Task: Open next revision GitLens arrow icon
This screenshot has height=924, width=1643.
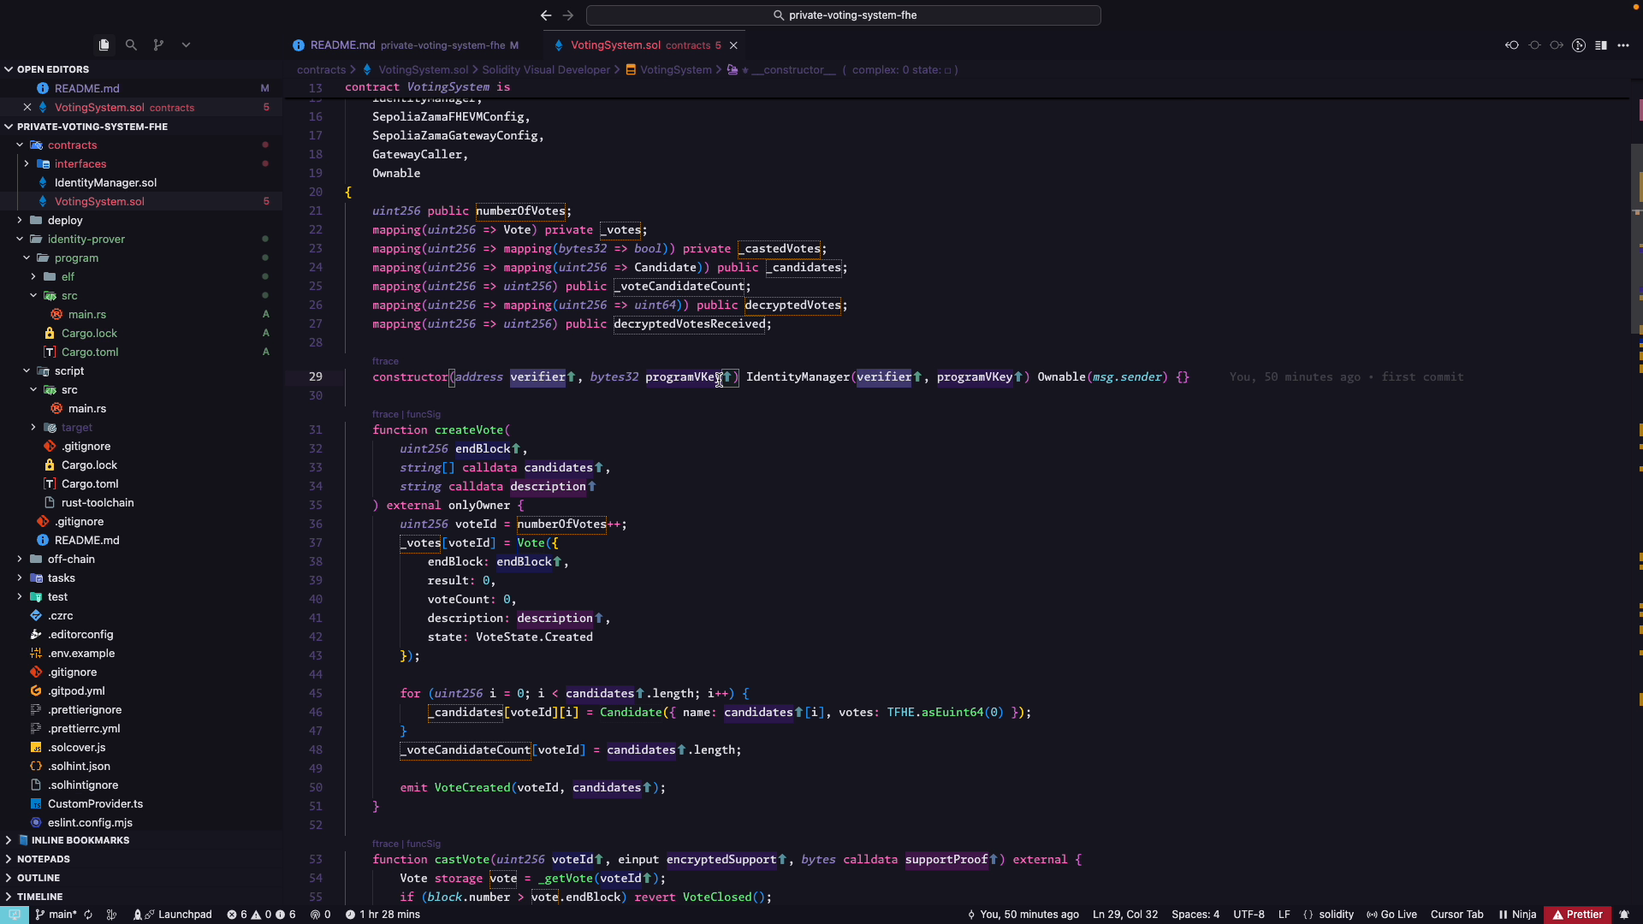Action: pyautogui.click(x=1557, y=45)
